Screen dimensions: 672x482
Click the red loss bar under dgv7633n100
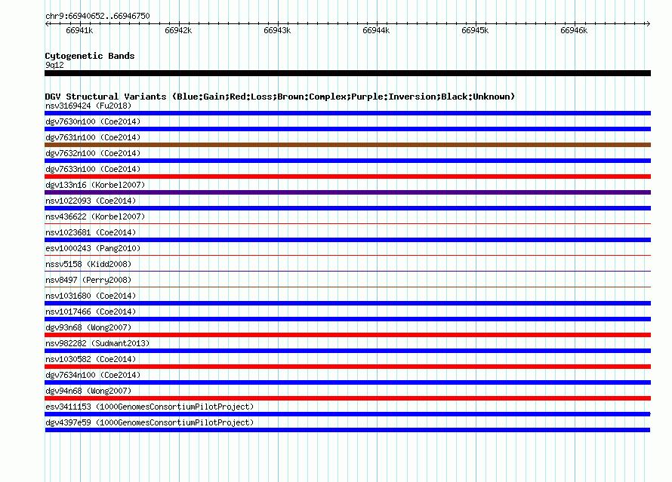[x=347, y=177]
